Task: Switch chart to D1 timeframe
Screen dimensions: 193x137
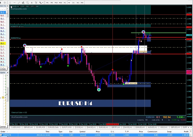Action: point(73,2)
